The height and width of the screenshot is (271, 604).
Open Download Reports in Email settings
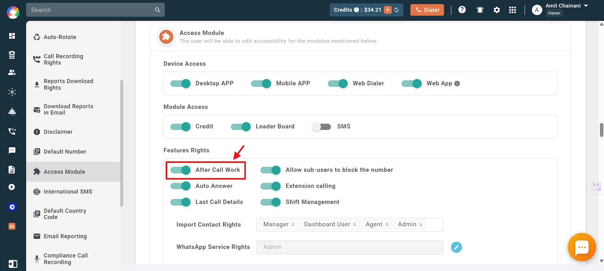coord(74,109)
